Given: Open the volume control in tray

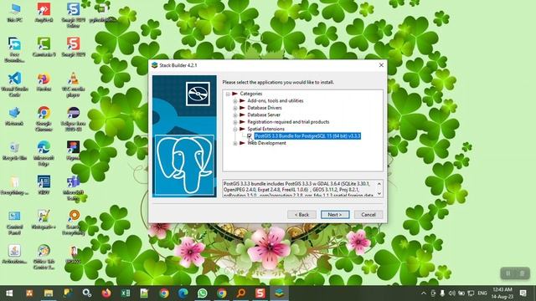Looking at the screenshot, I should (452, 293).
